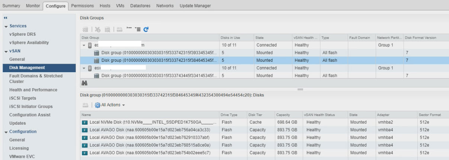Click the binoculars find icon below disk groups
Viewport: 449px width, 160px height.
click(x=84, y=84)
